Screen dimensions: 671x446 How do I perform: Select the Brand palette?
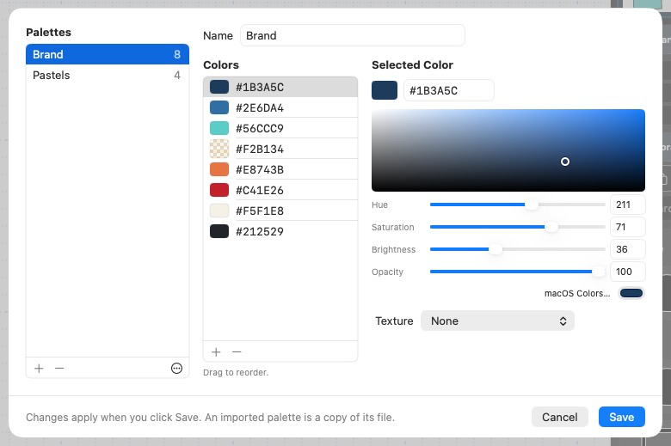tap(108, 54)
